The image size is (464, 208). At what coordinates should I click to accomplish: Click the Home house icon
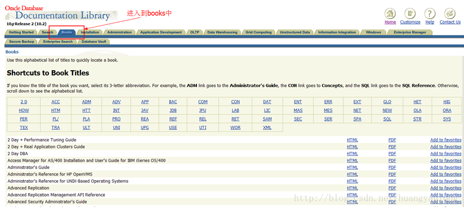click(390, 13)
